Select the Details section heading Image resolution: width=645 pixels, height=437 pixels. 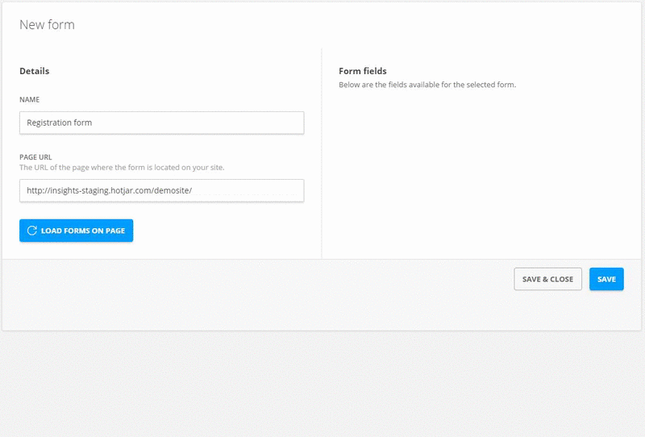35,71
